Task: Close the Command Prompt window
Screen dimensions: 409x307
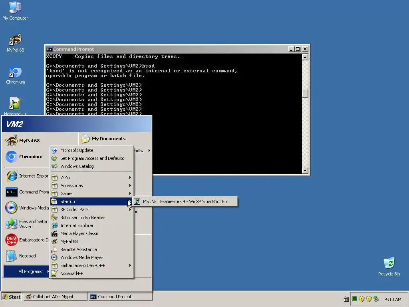Action: (305, 49)
